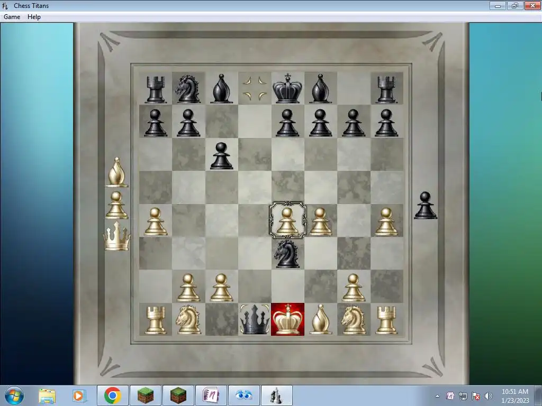Viewport: 542px width, 406px height.
Task: Launch Windows Media Player from taskbar
Action: 79,395
